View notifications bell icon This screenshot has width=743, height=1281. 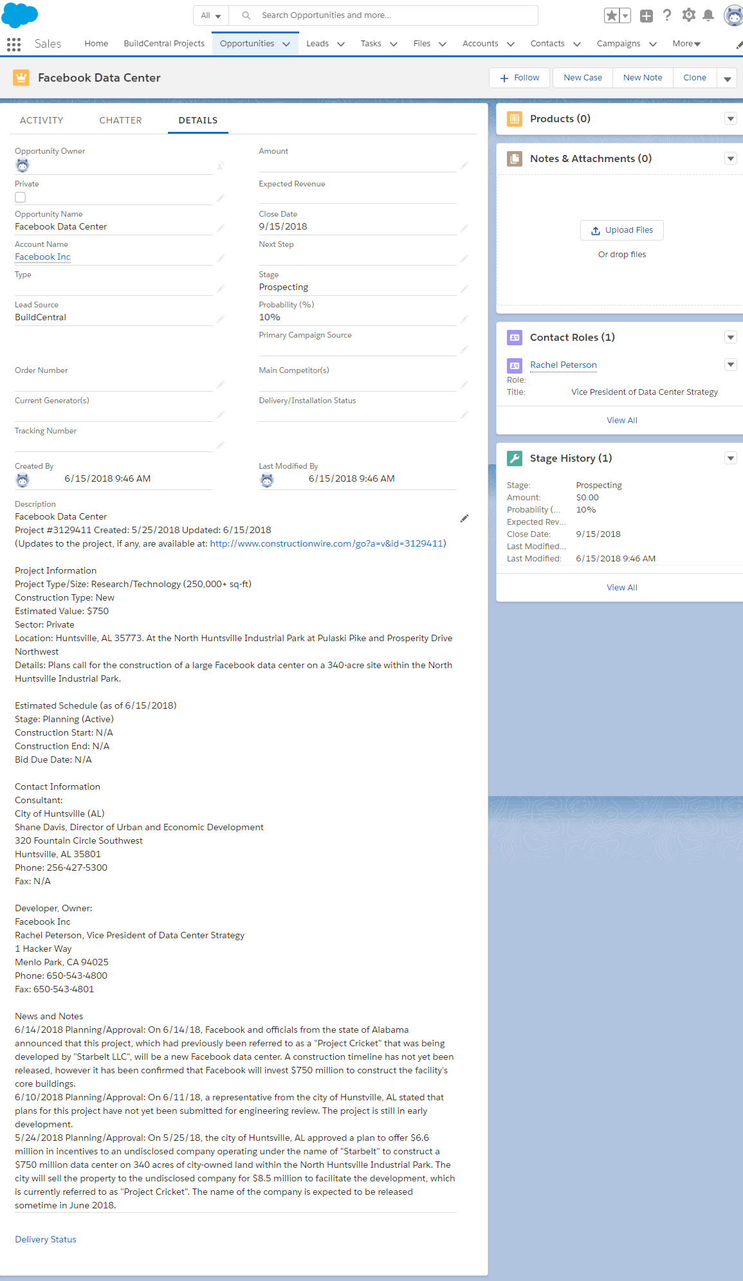coord(708,15)
